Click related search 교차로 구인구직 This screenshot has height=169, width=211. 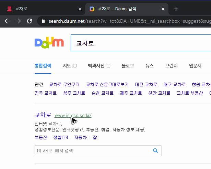tap(64, 85)
